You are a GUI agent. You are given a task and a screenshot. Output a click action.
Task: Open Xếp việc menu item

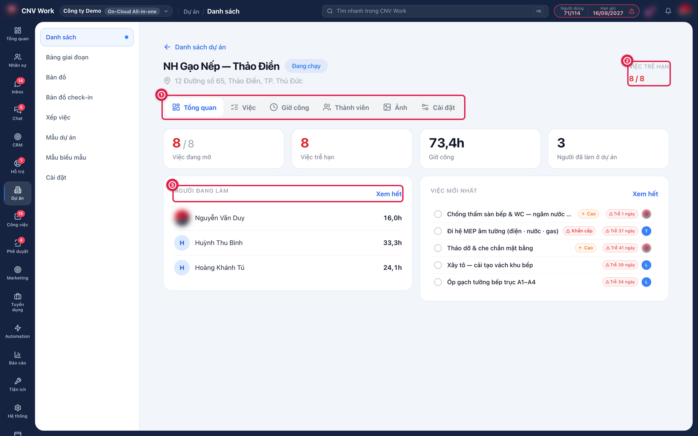tap(87, 117)
